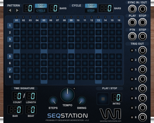The height and width of the screenshot is (123, 154).
Task: Select track 4 row label
Action: [10, 46]
